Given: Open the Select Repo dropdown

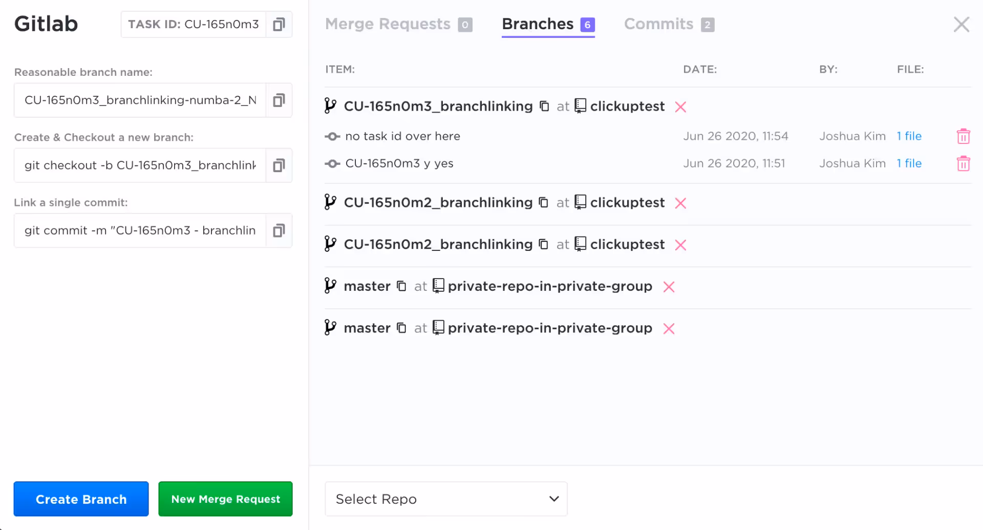Looking at the screenshot, I should 445,499.
